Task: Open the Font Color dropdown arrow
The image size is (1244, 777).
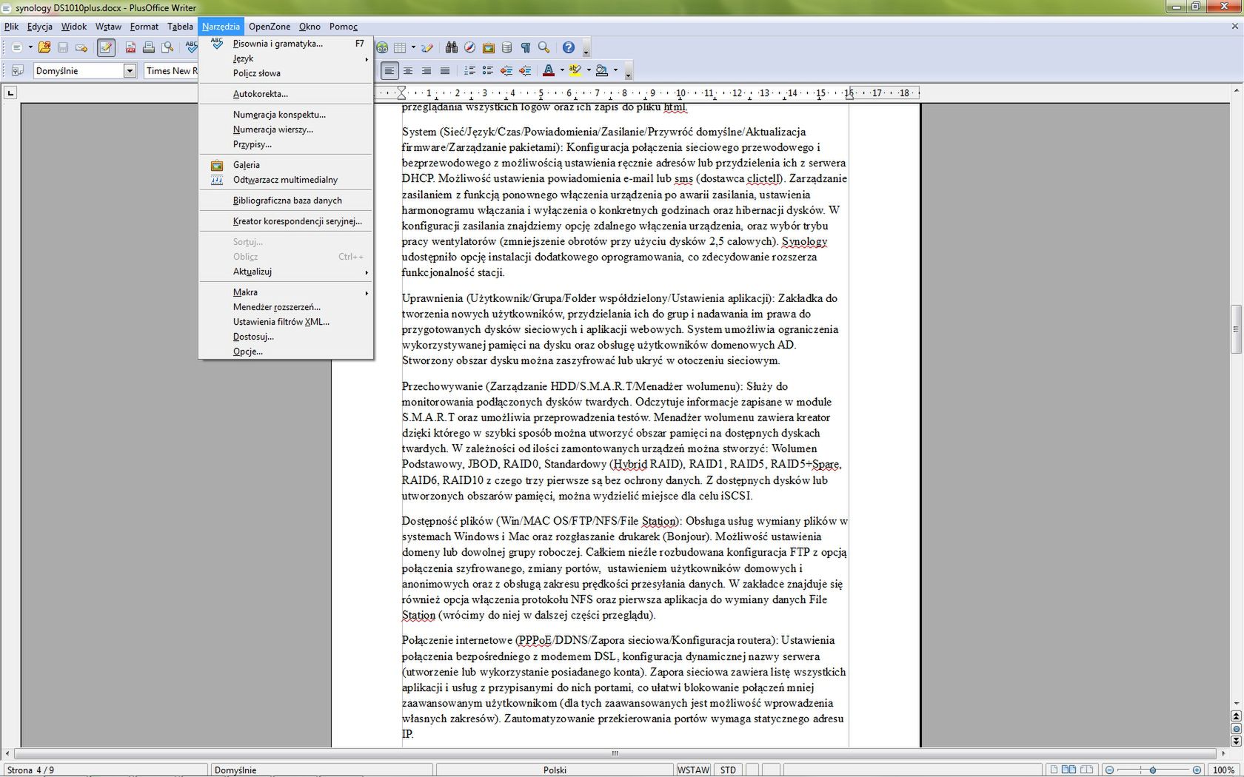Action: click(x=562, y=70)
